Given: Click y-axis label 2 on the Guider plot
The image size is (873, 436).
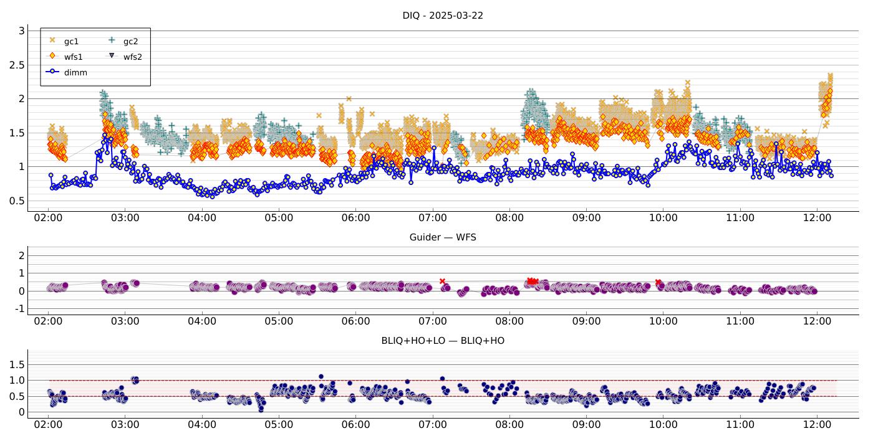Looking at the screenshot, I should coord(21,255).
